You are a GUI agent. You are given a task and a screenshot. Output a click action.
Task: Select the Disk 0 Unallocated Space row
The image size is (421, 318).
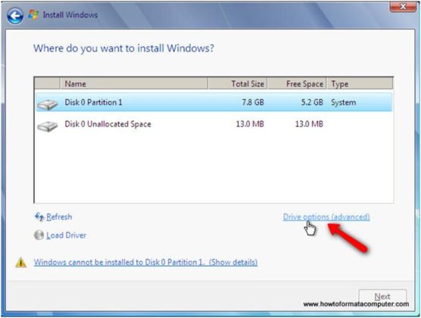(x=214, y=124)
